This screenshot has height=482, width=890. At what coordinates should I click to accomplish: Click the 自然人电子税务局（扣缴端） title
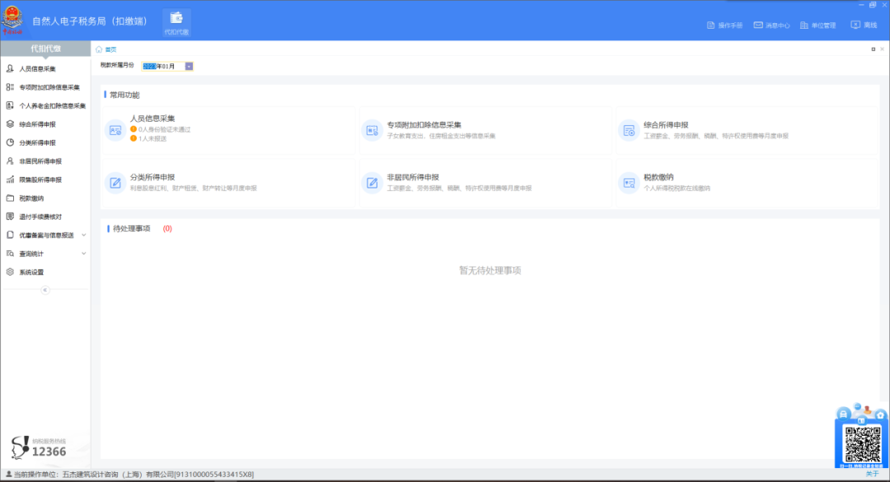[90, 21]
